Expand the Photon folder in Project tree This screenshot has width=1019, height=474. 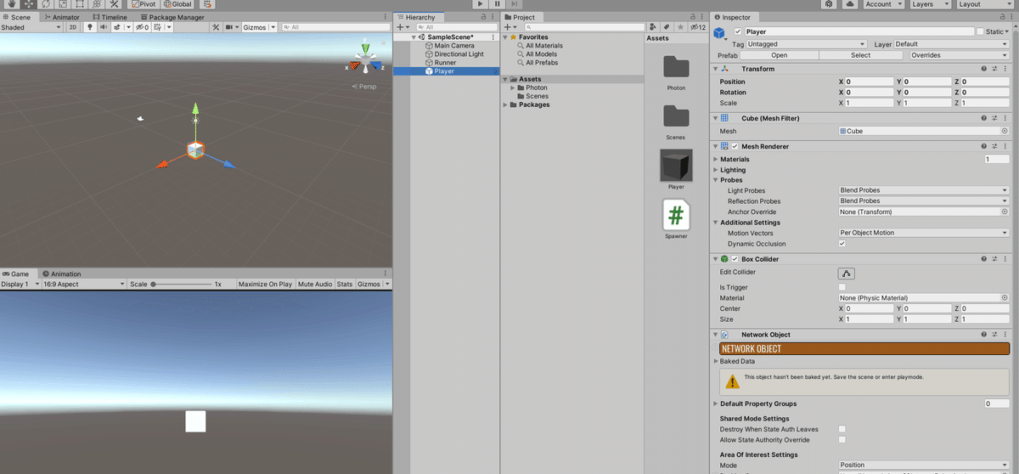tap(514, 87)
